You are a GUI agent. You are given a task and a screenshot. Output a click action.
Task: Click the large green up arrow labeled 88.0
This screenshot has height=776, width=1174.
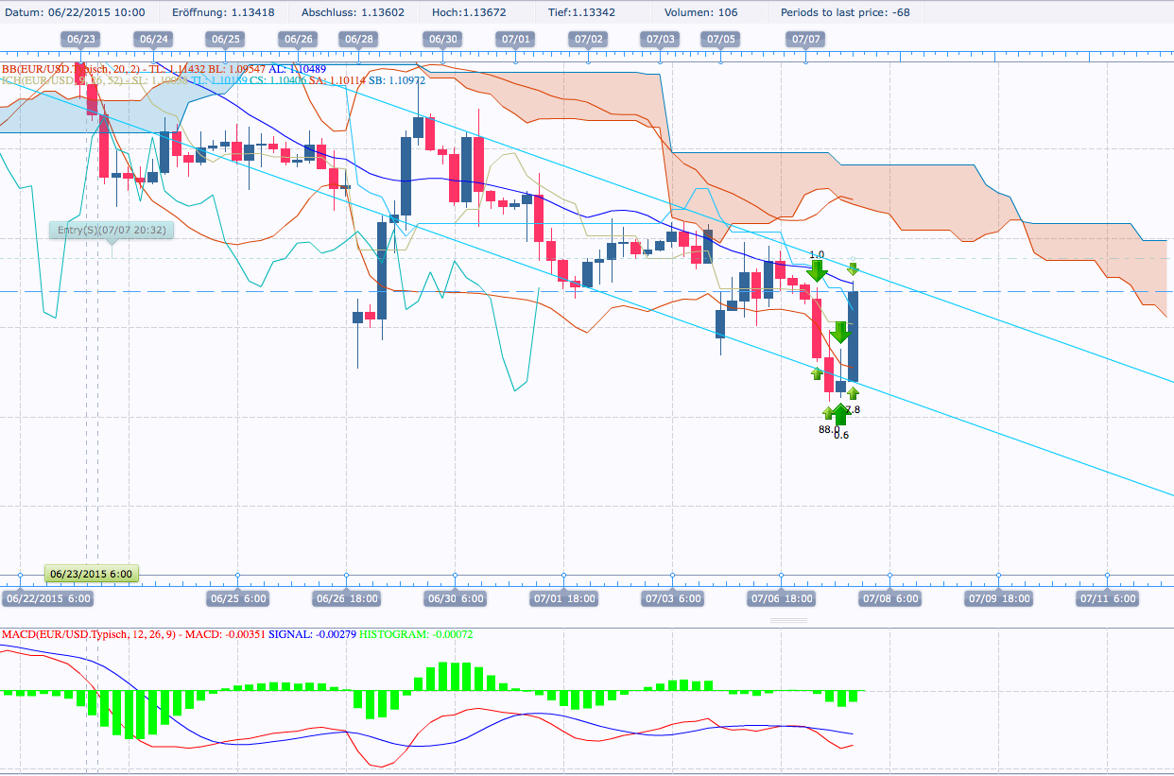[x=840, y=414]
